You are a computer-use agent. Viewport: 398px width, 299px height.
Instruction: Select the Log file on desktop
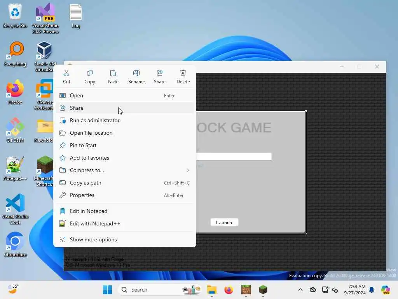coord(76,16)
